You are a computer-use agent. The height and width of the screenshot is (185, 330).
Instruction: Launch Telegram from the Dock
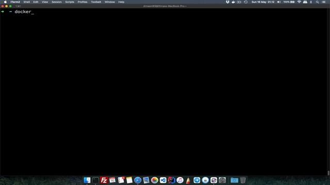pos(197,180)
